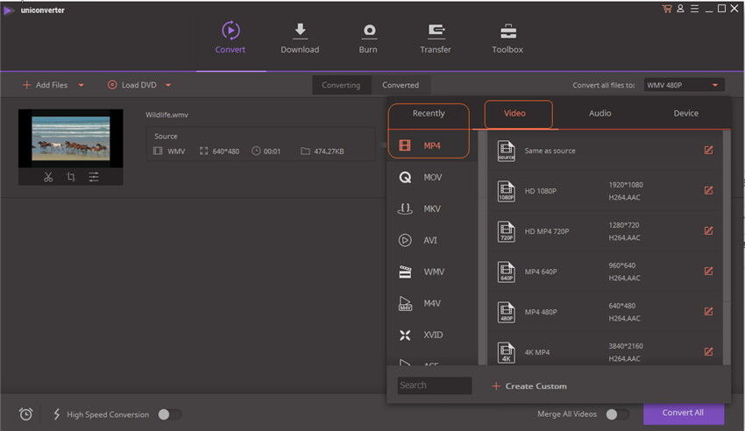Click the scissors trim icon
The image size is (745, 431).
coord(48,177)
